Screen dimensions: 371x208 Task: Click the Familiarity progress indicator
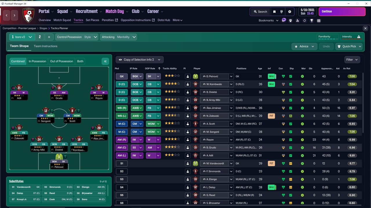pyautogui.click(x=328, y=37)
